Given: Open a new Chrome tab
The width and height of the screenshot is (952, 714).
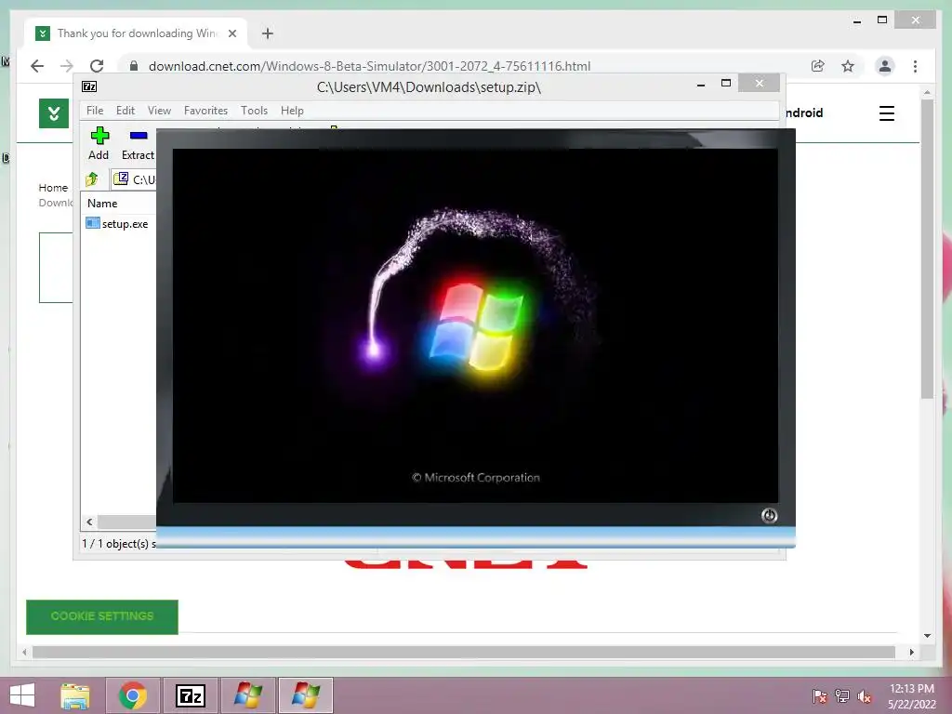Looking at the screenshot, I should 268,33.
